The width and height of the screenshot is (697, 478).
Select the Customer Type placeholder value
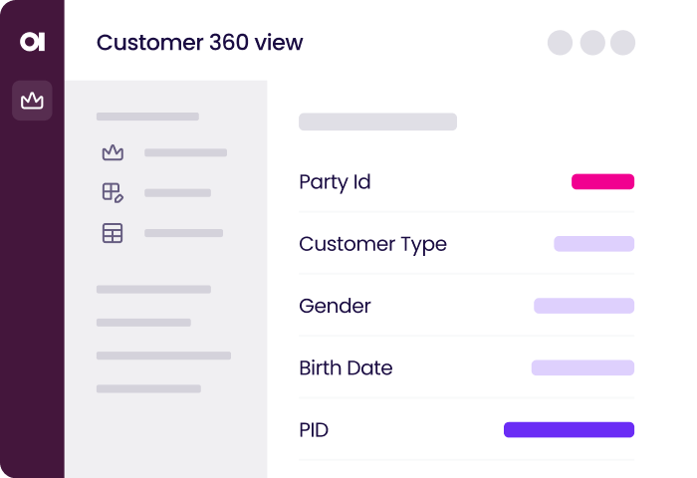coord(593,244)
